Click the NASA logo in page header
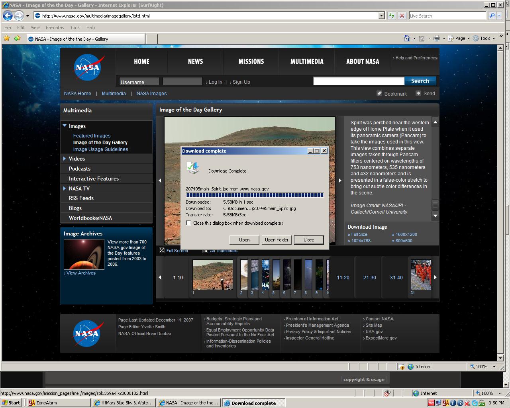 tap(88, 67)
